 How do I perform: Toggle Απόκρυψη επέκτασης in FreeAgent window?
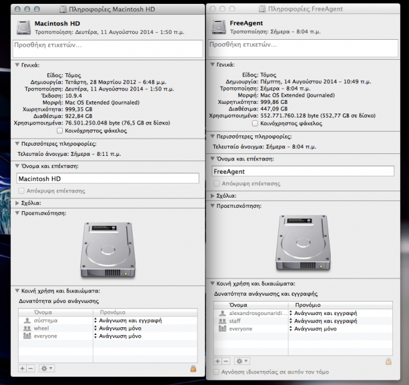[x=217, y=184]
